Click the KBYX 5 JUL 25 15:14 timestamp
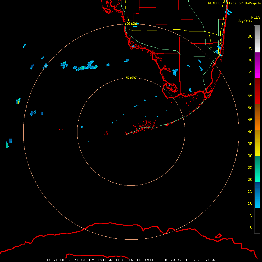The width and height of the screenshot is (262, 262). coord(190,260)
